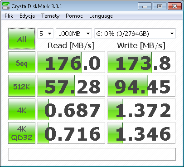Open the Edycja menu
184x167 pixels.
click(27, 16)
